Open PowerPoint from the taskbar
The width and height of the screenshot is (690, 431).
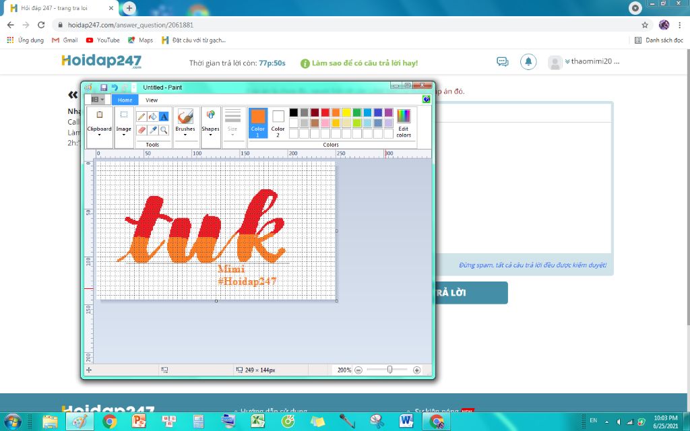(139, 422)
